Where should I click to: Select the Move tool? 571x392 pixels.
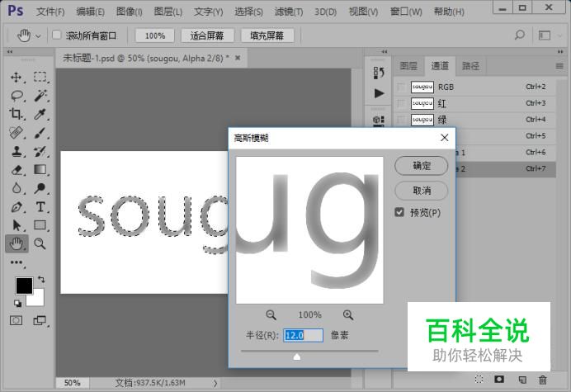coord(16,78)
